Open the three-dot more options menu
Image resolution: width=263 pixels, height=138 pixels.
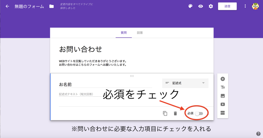[x=245, y=6]
